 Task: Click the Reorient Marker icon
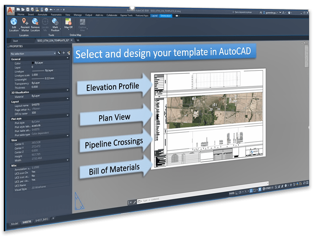(25, 21)
